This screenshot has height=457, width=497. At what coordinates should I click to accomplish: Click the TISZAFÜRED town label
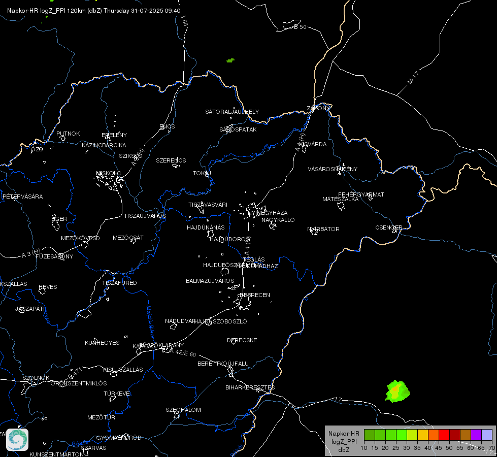(119, 282)
